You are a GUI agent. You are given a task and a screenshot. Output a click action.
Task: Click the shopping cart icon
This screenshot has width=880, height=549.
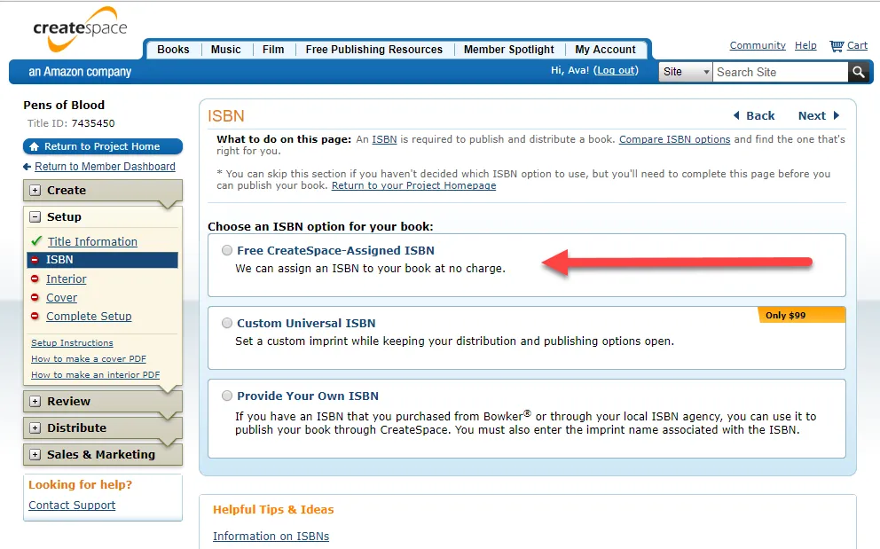pyautogui.click(x=837, y=46)
